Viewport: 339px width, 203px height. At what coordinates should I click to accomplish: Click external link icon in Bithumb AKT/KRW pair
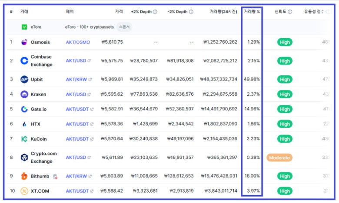coord(90,176)
